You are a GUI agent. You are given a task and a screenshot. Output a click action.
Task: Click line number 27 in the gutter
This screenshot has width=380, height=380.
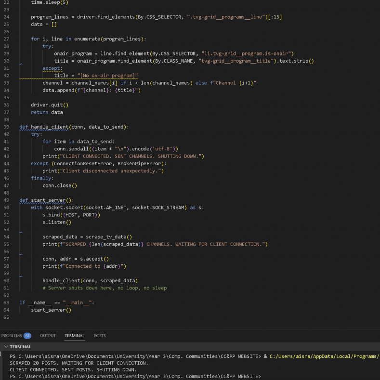click(x=6, y=39)
